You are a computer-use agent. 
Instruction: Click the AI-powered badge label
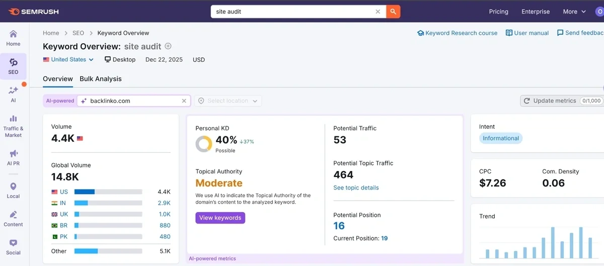[x=60, y=101]
